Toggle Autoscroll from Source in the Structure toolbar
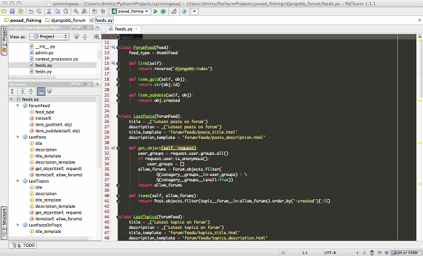Viewport: 423px width, 256px height. click(50, 91)
